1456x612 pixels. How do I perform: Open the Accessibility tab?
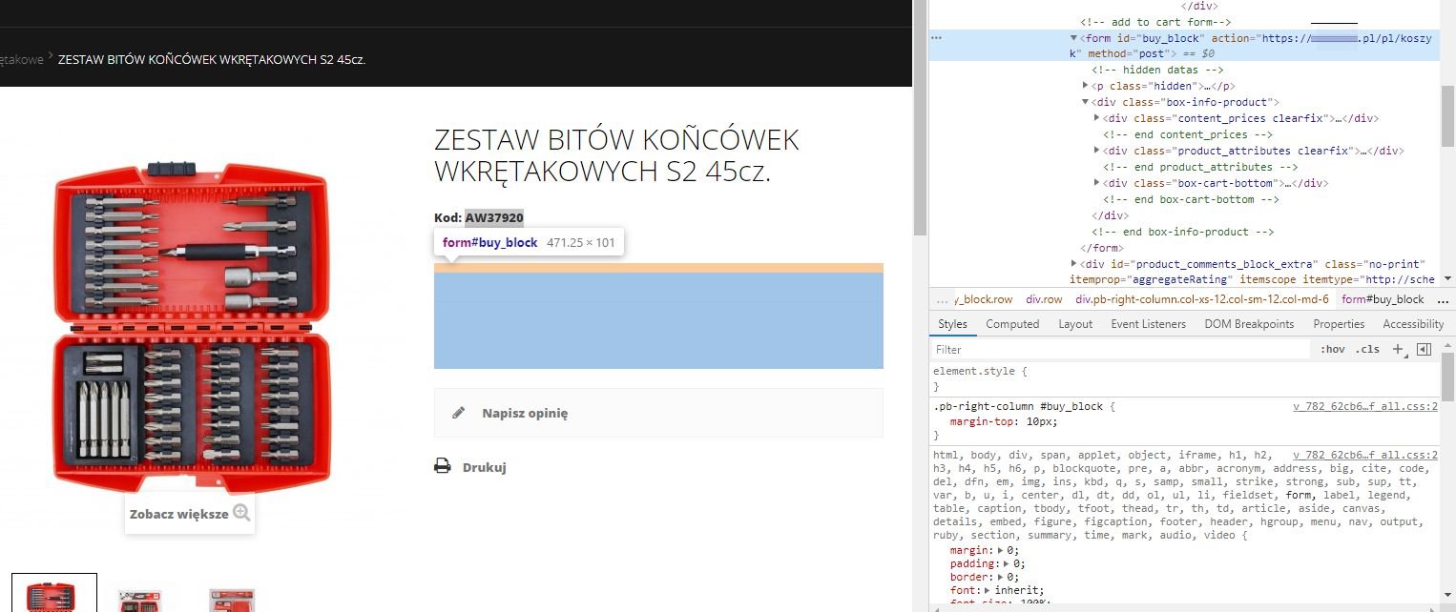(1413, 324)
